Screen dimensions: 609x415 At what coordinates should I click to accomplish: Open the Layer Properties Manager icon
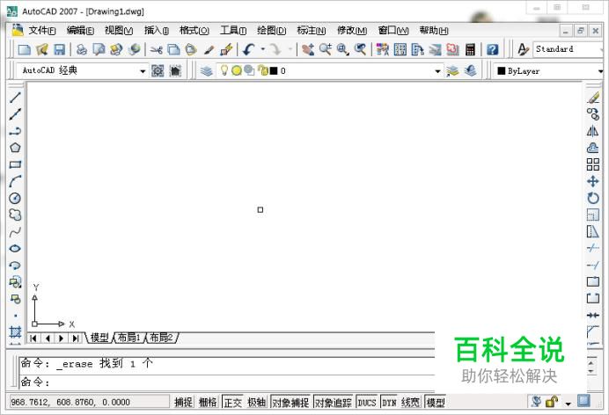(207, 70)
